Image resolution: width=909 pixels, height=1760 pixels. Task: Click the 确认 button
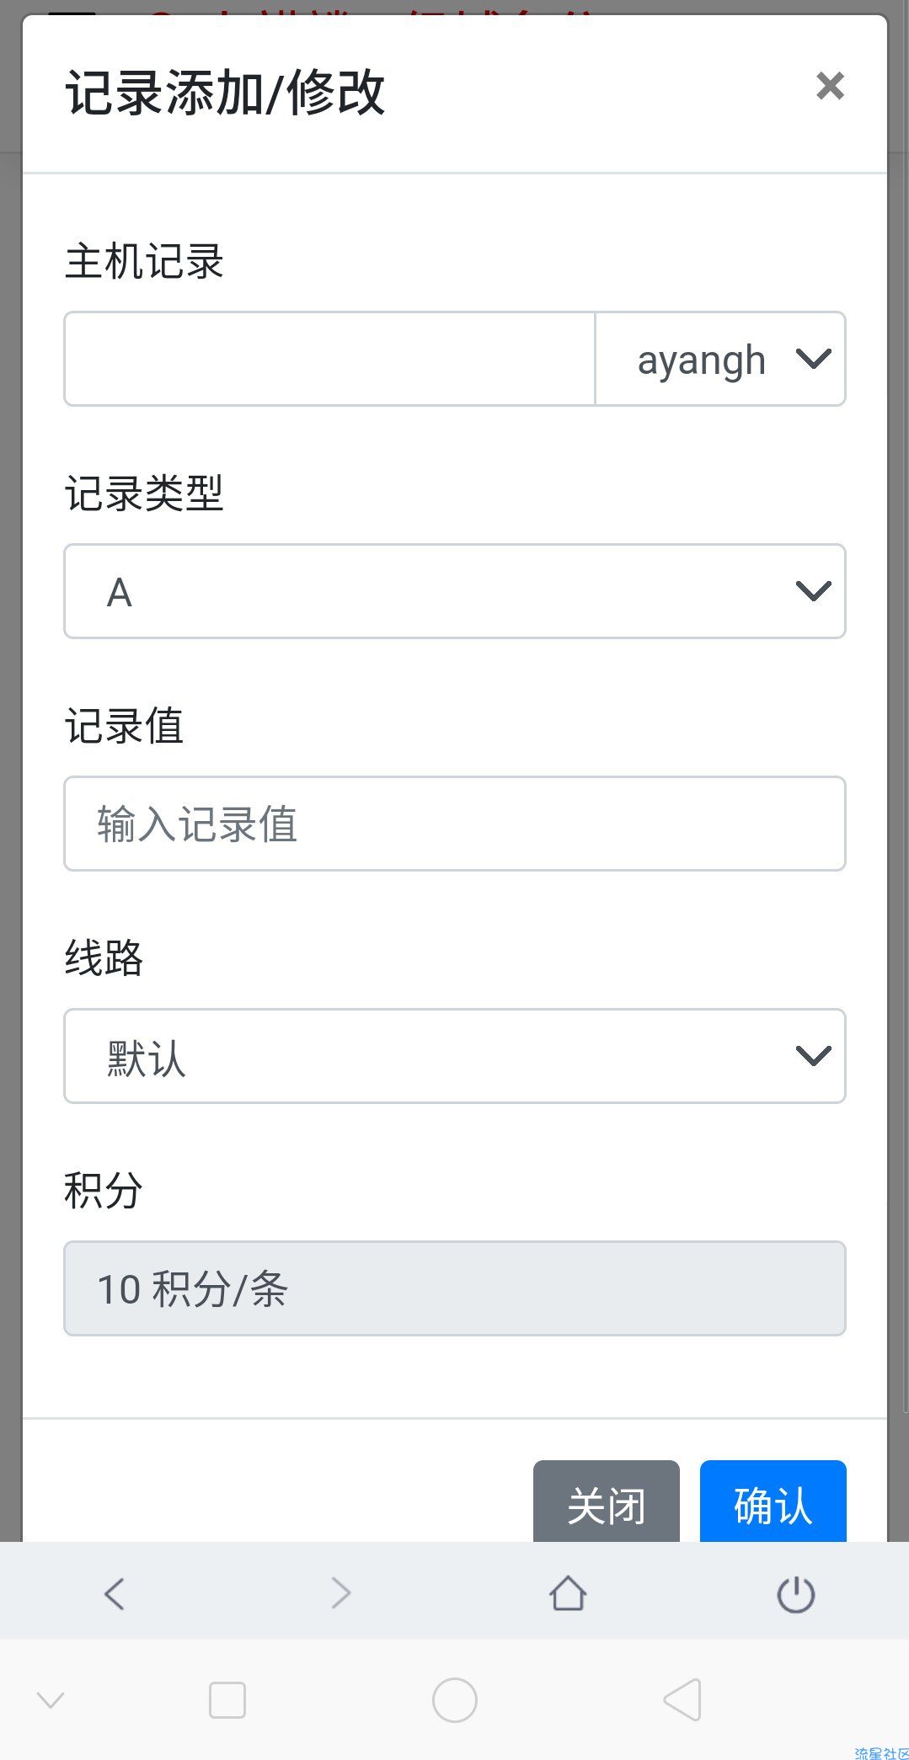pyautogui.click(x=773, y=1504)
